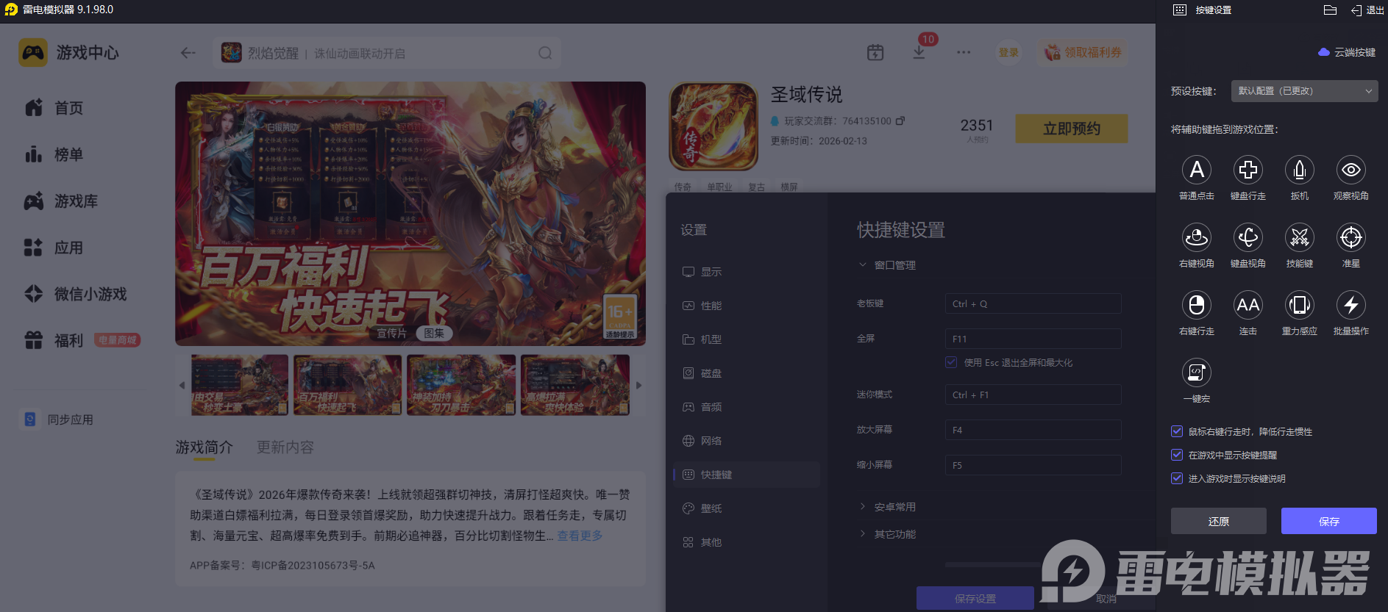
Task: Click the 放大屏幕 F4 shortcut field
Action: 1033,430
